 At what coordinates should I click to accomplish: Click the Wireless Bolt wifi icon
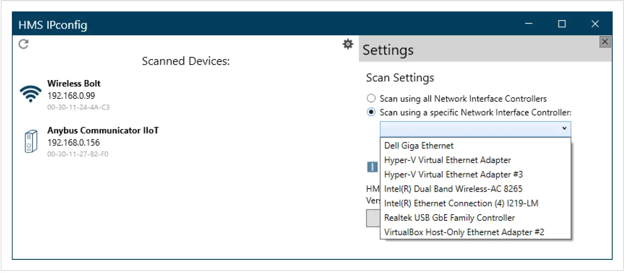[x=30, y=94]
